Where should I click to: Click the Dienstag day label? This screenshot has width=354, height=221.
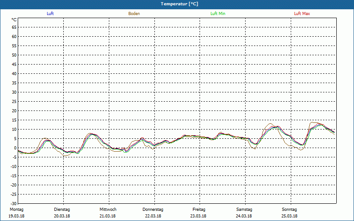pyautogui.click(x=62, y=210)
